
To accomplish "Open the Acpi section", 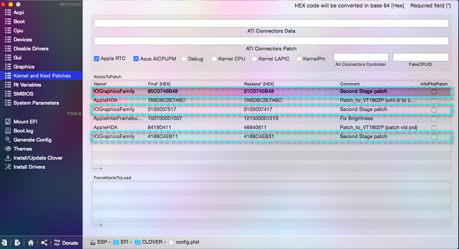I will point(19,12).
